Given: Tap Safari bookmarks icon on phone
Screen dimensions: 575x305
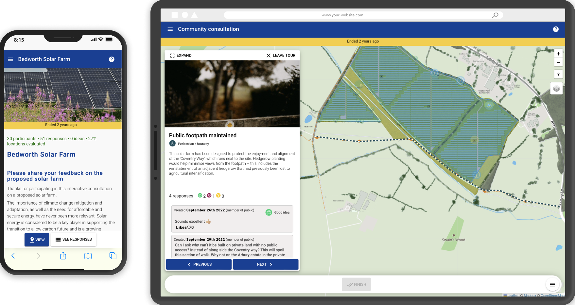Looking at the screenshot, I should point(88,256).
